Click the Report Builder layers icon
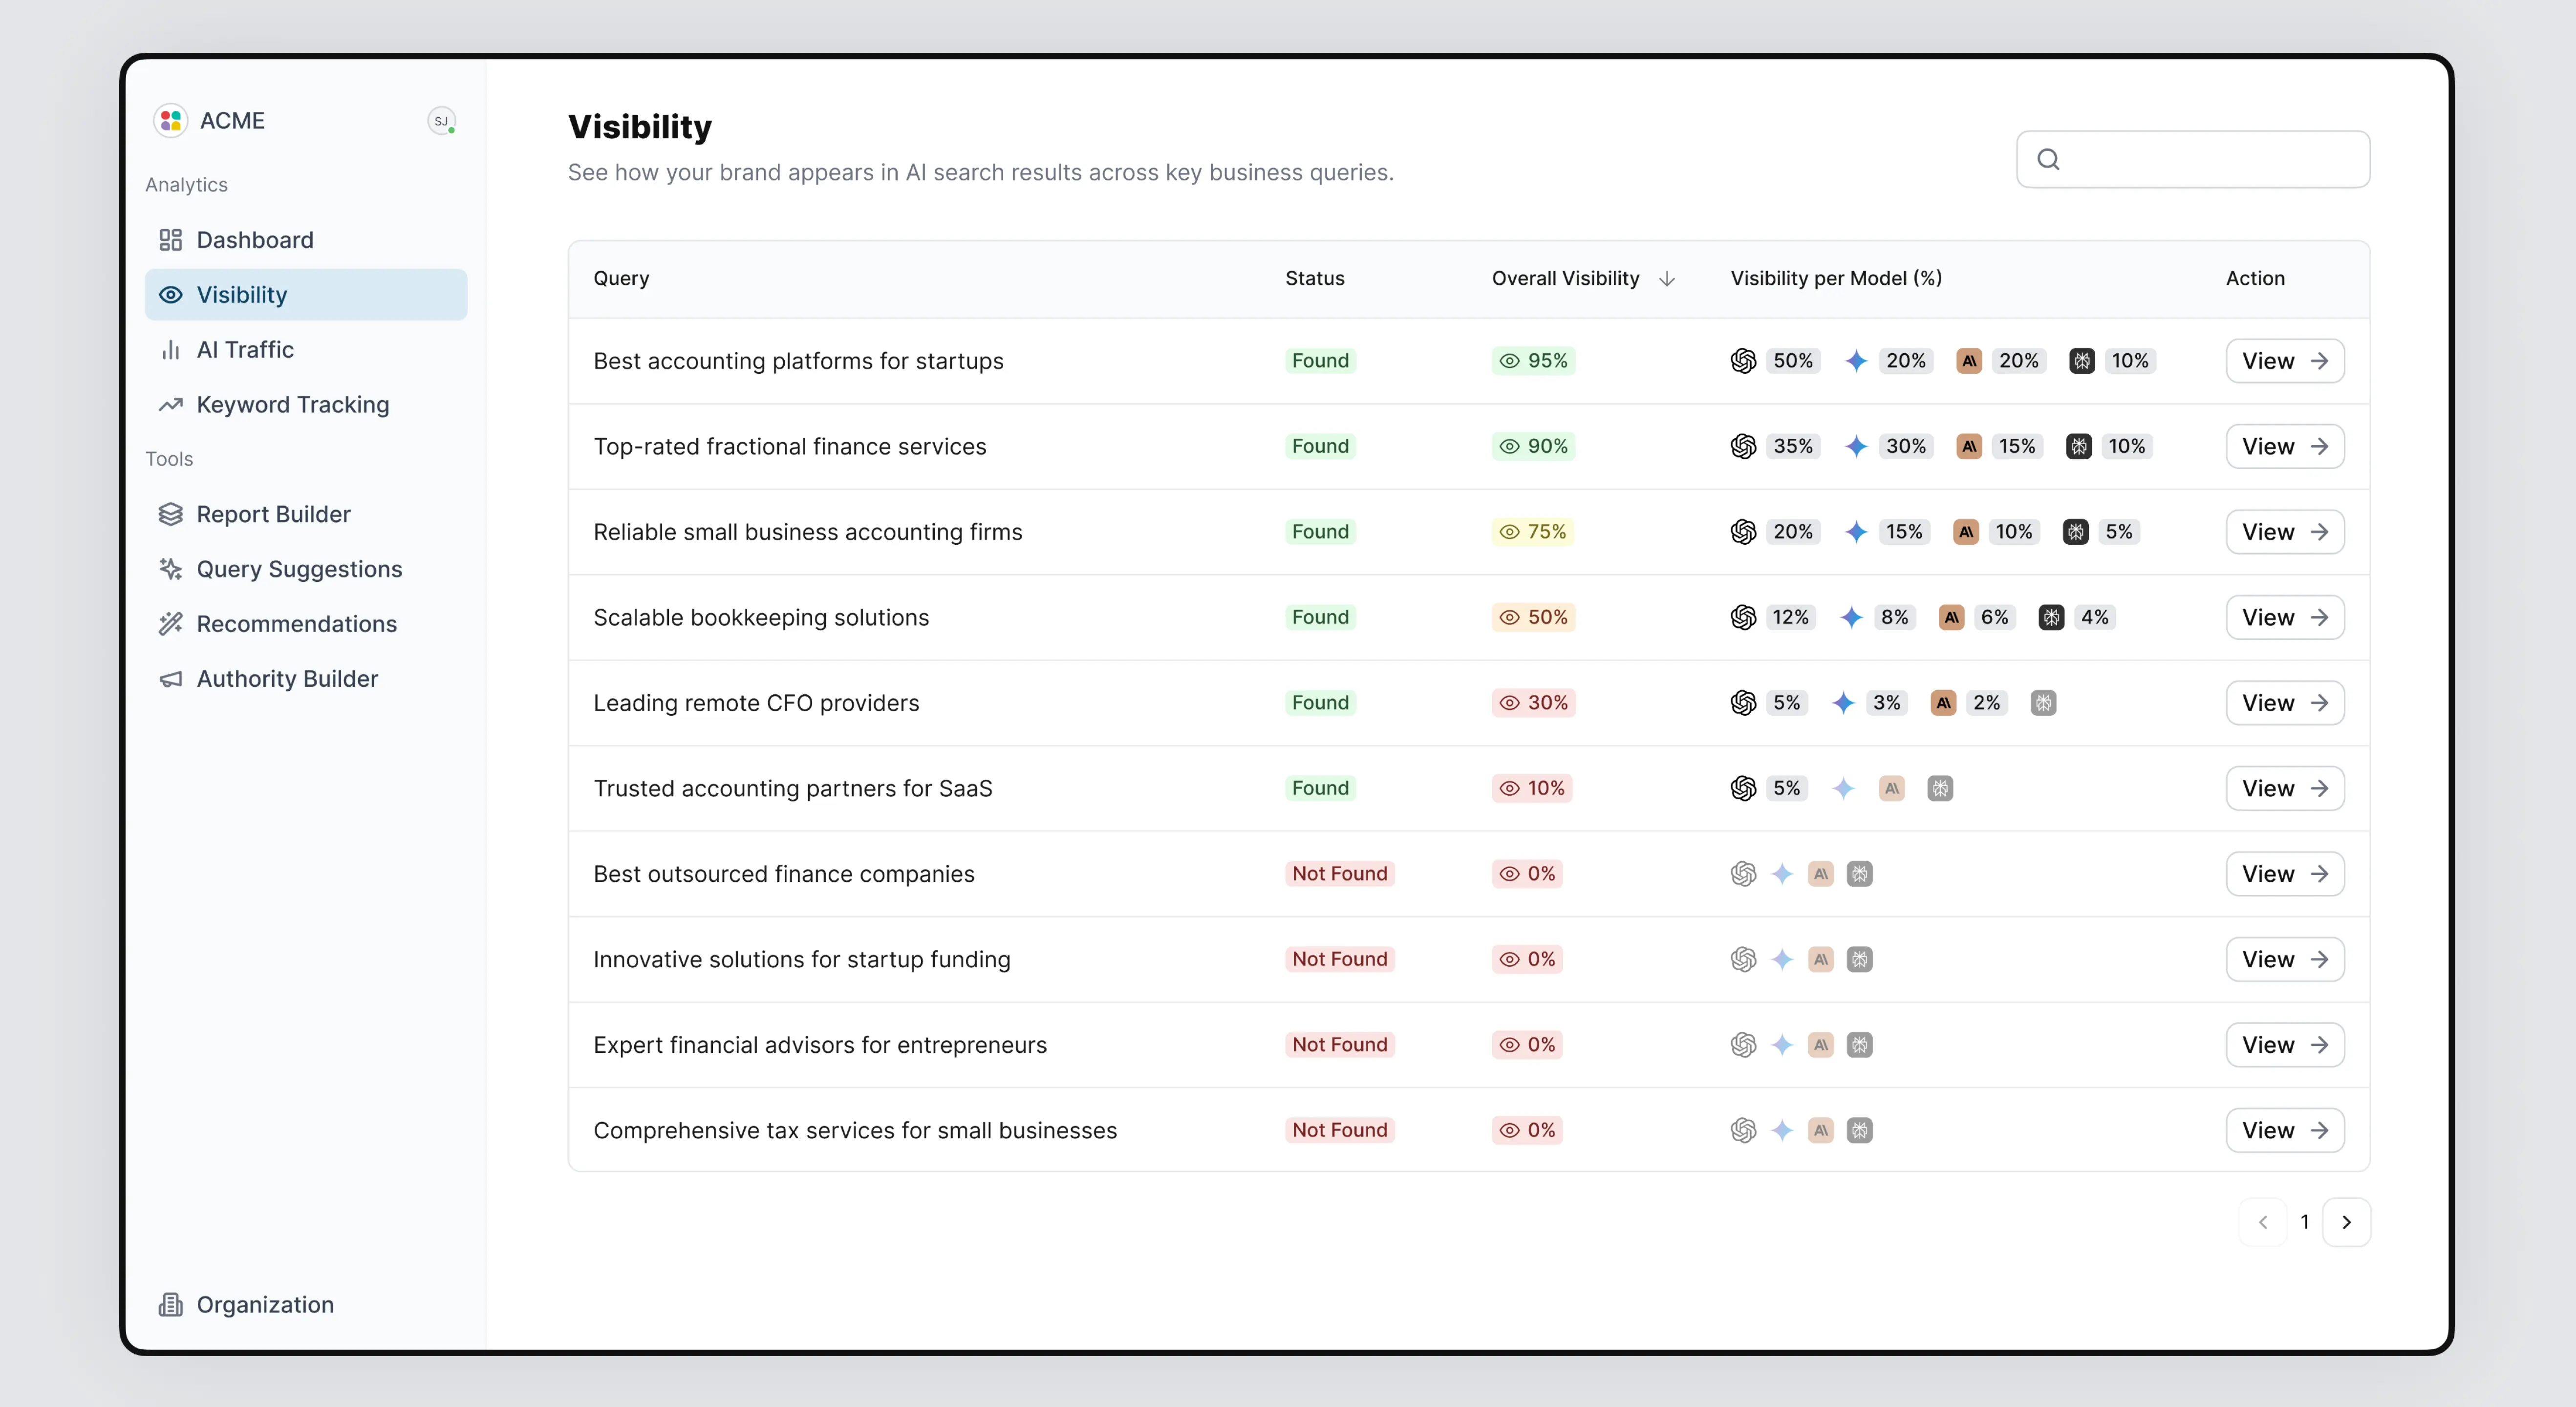 pyautogui.click(x=171, y=514)
